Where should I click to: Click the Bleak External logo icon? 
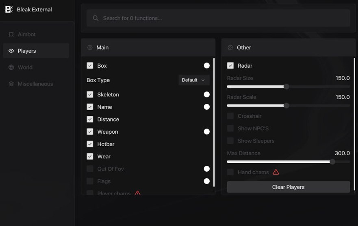(9, 9)
